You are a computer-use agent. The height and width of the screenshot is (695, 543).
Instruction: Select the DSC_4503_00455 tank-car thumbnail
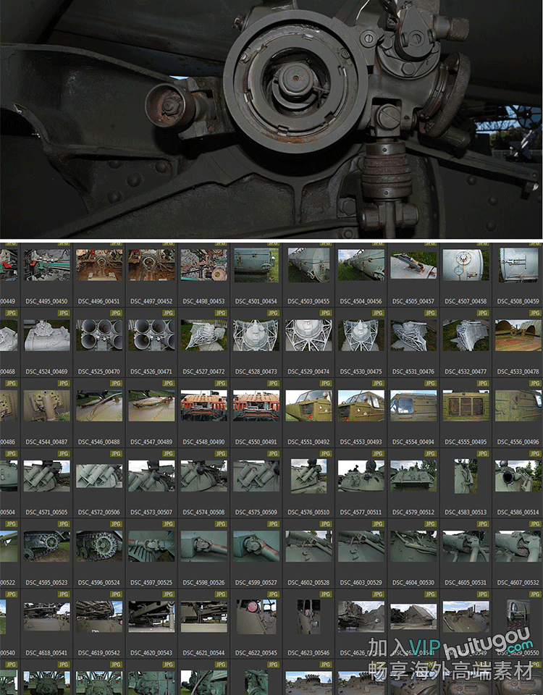click(308, 265)
